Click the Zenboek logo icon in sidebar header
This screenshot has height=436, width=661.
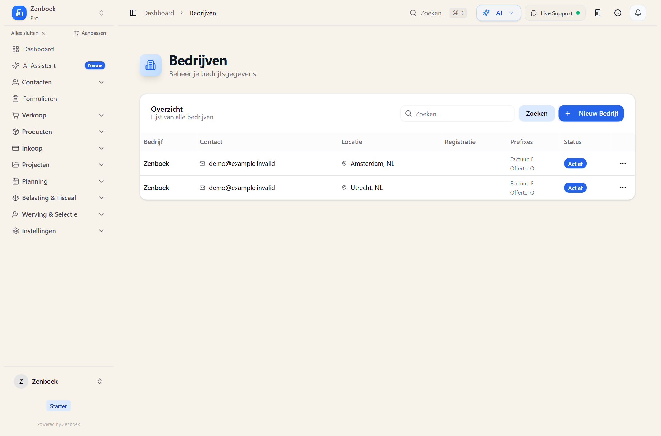(19, 13)
